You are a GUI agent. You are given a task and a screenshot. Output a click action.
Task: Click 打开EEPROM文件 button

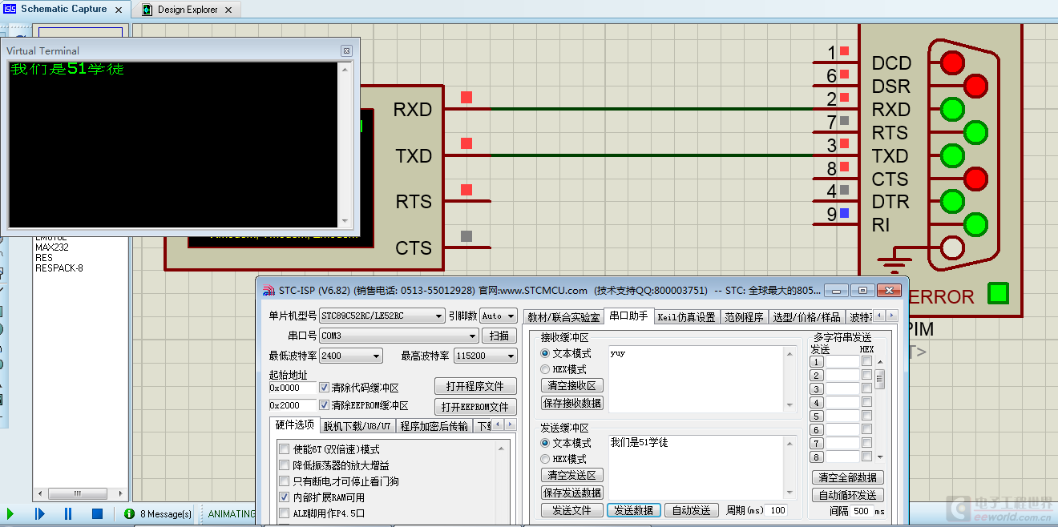(475, 407)
